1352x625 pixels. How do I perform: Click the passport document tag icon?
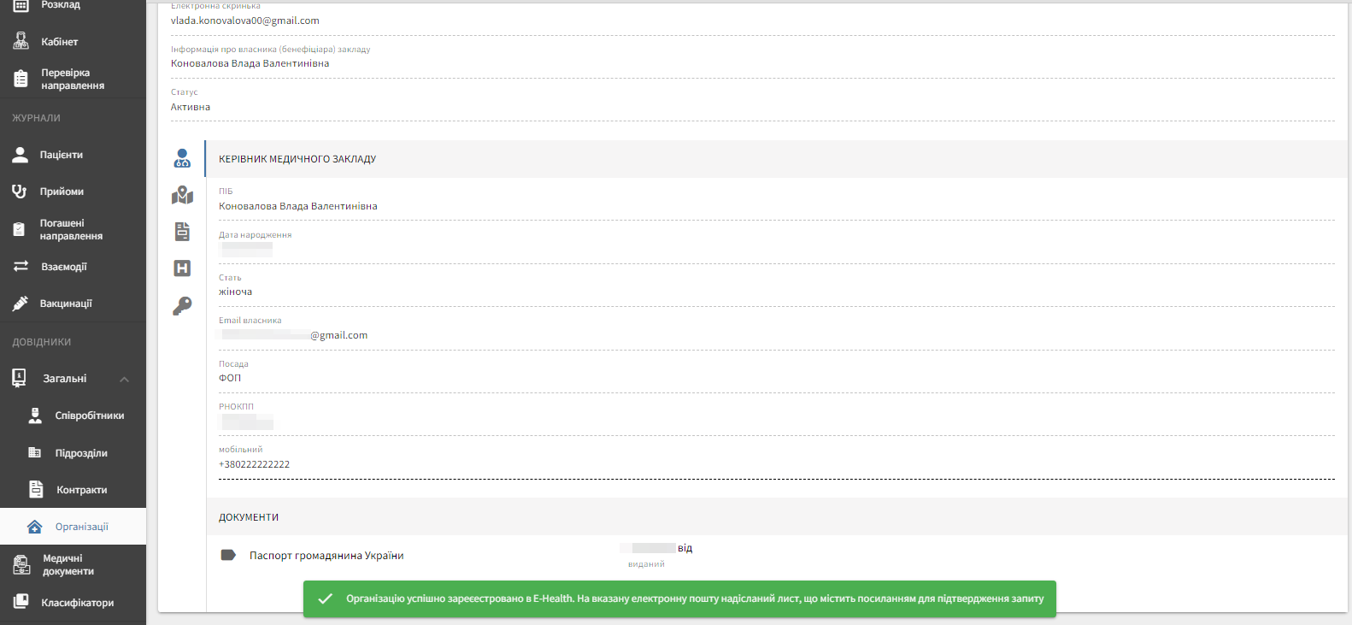click(228, 555)
